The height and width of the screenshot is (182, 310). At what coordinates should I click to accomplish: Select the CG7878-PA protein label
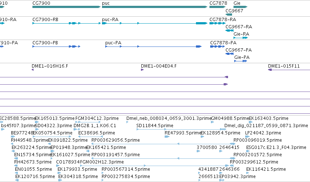click(223, 43)
